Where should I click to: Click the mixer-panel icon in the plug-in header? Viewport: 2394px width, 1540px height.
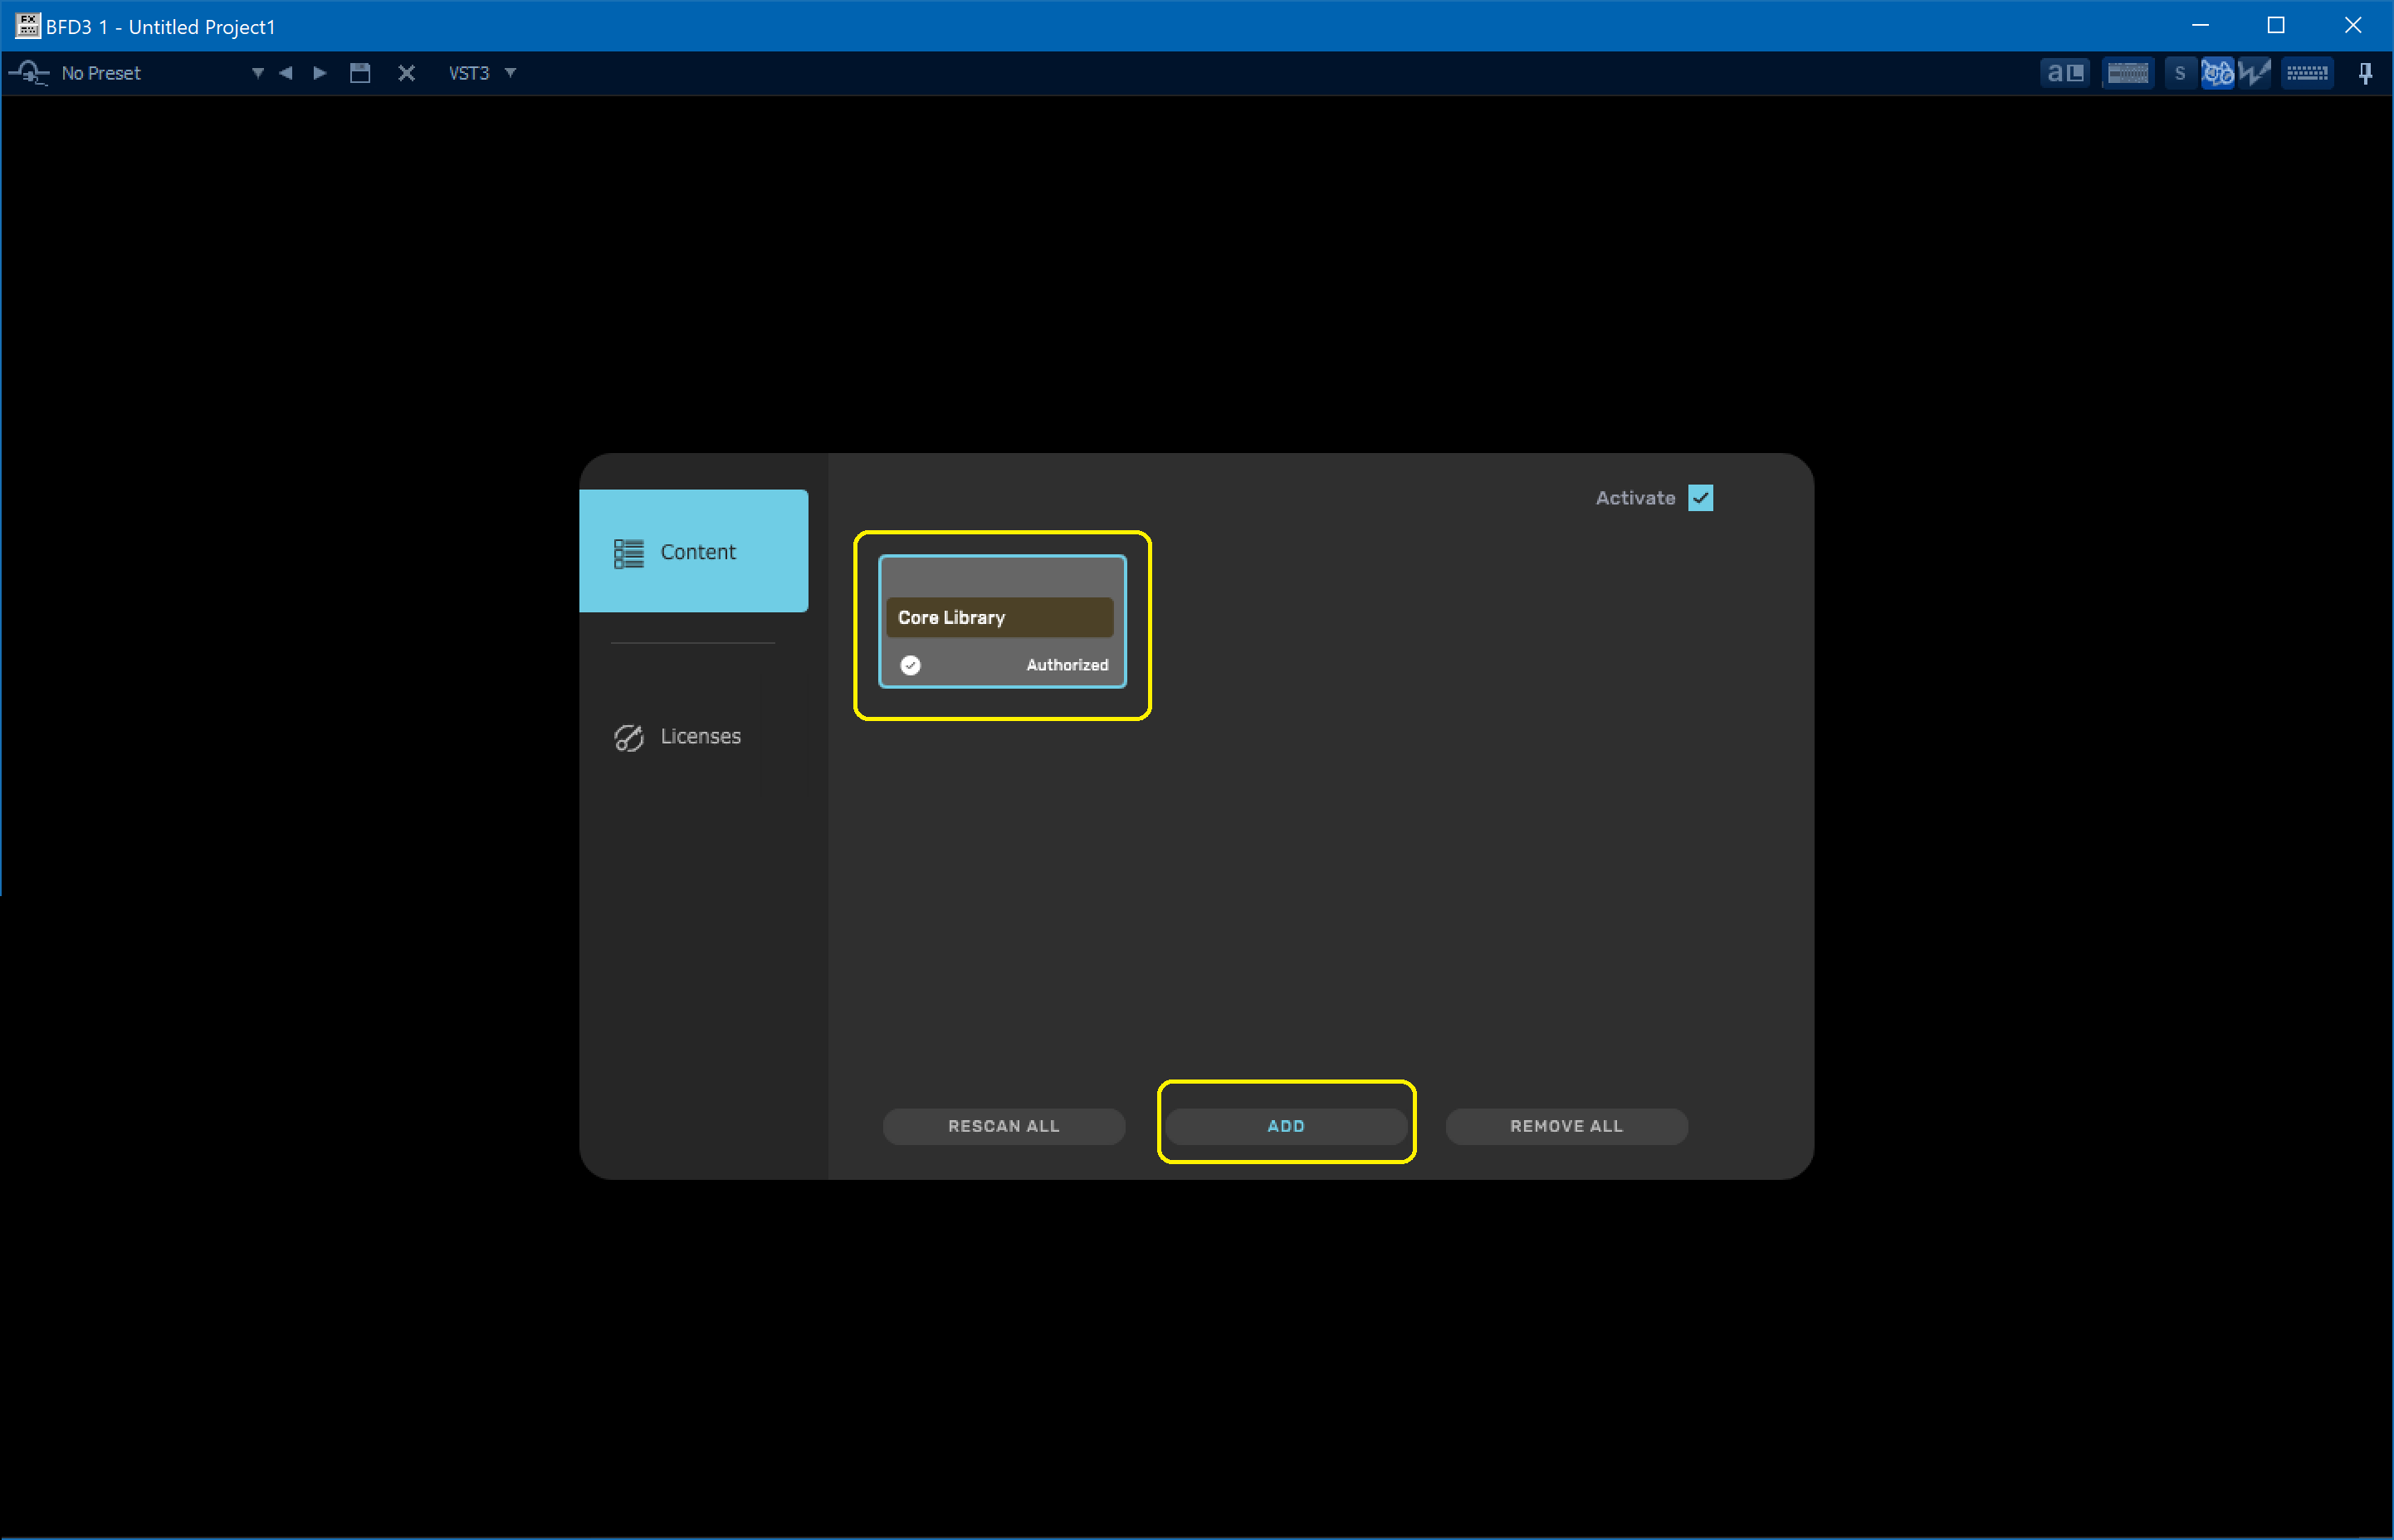(2128, 73)
